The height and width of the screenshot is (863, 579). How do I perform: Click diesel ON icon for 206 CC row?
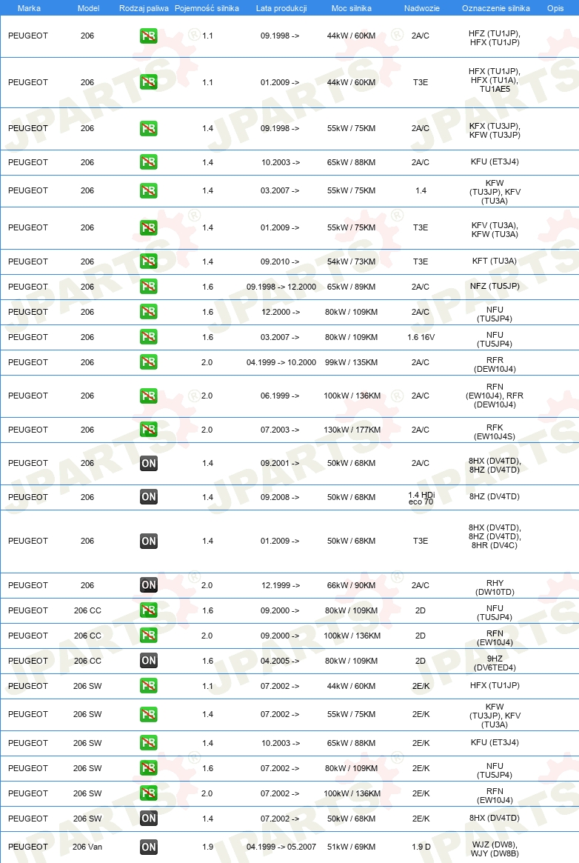pos(149,661)
